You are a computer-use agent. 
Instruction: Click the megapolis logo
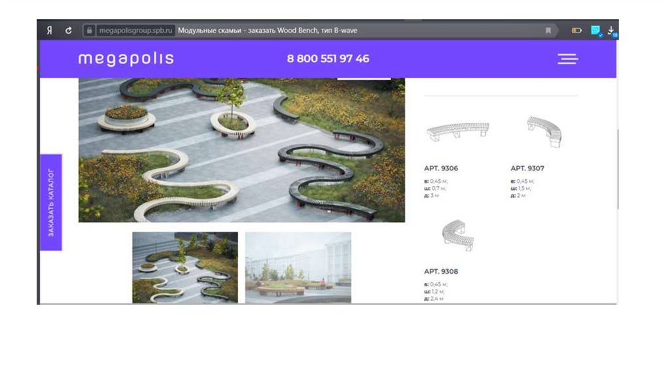coord(126,59)
